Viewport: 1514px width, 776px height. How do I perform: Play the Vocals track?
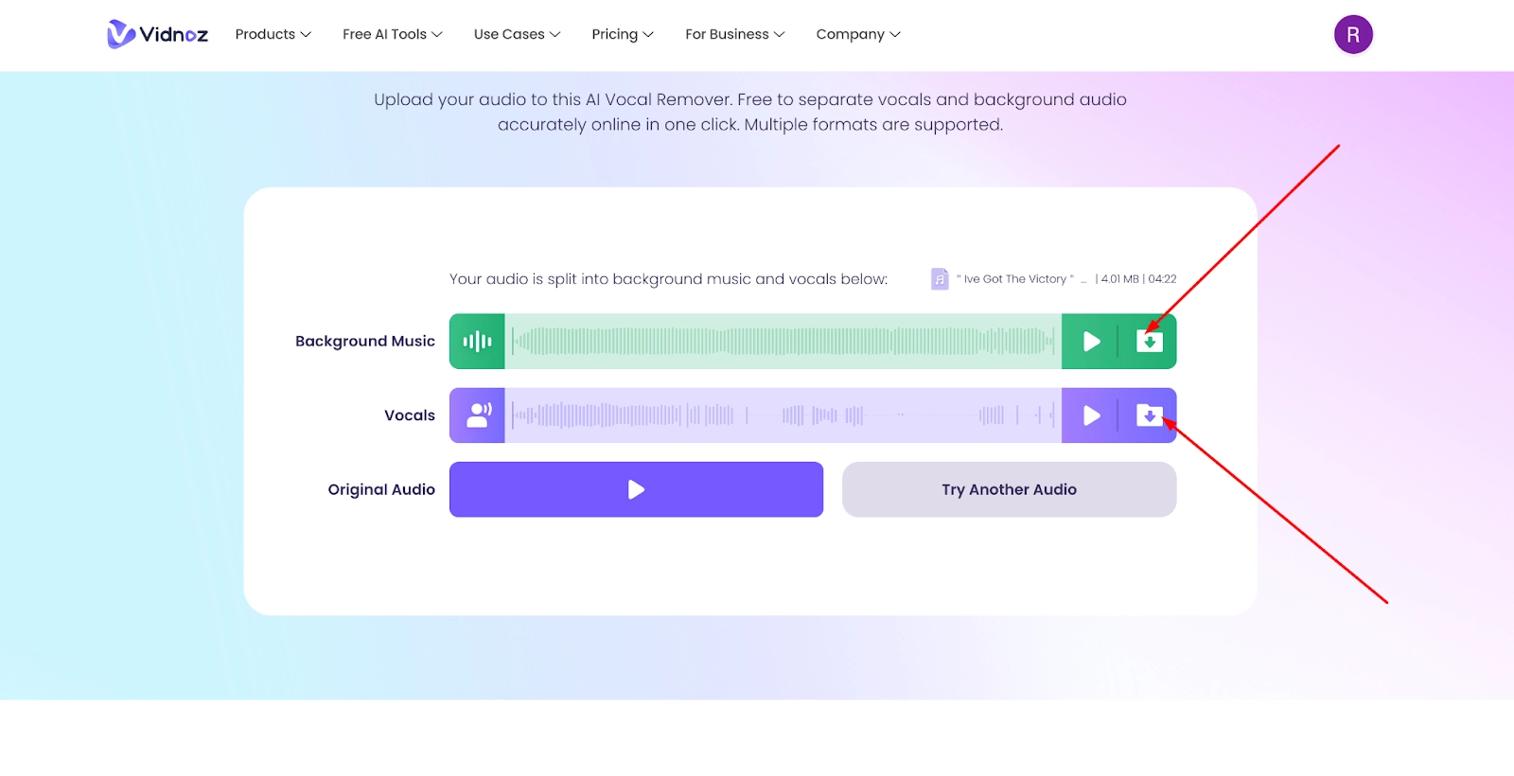pyautogui.click(x=1091, y=415)
